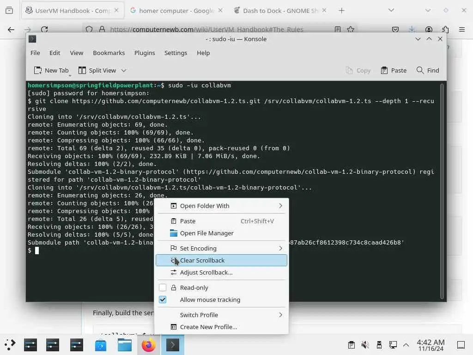Switch to Firefox from the taskbar
Viewport: 473px width, 355px height.
click(x=148, y=345)
